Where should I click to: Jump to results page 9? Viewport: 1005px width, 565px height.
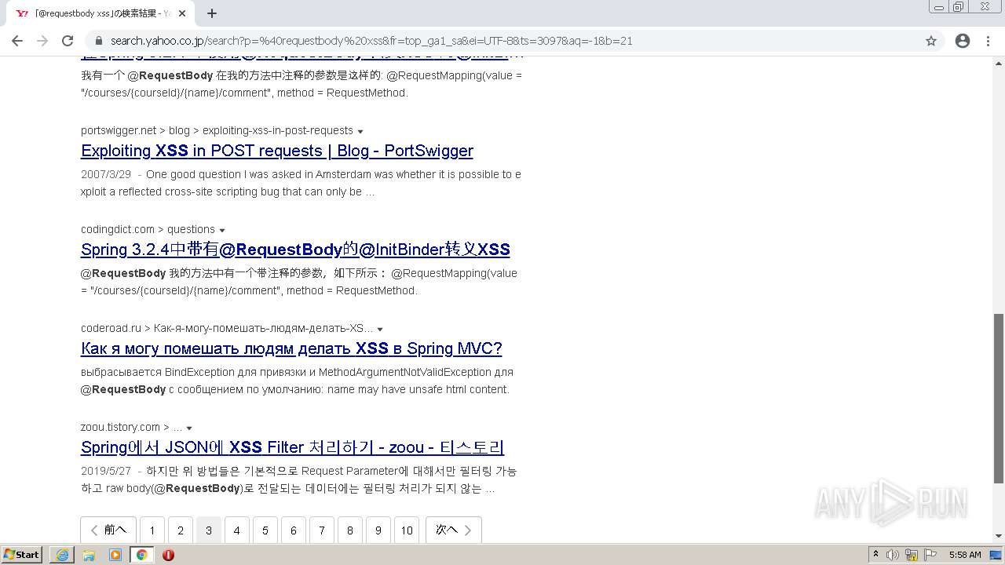point(378,530)
